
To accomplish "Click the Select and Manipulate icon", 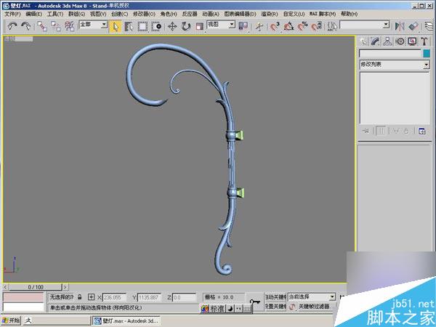I will pos(259,26).
